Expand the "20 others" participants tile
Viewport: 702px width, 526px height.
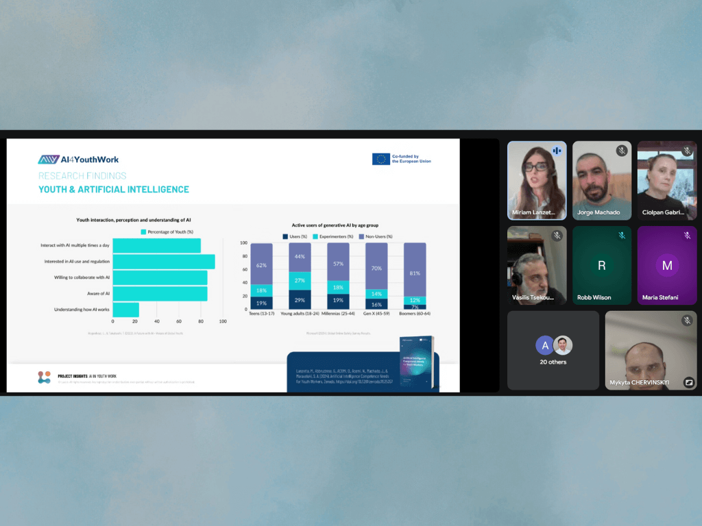pyautogui.click(x=553, y=351)
